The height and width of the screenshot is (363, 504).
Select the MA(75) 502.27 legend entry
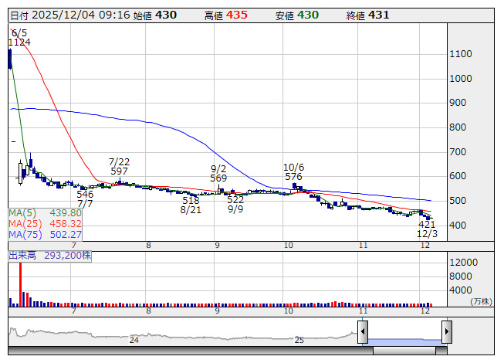pyautogui.click(x=46, y=235)
